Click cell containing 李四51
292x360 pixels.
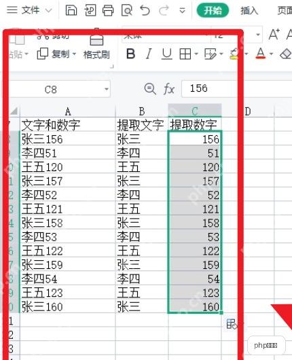click(67, 153)
